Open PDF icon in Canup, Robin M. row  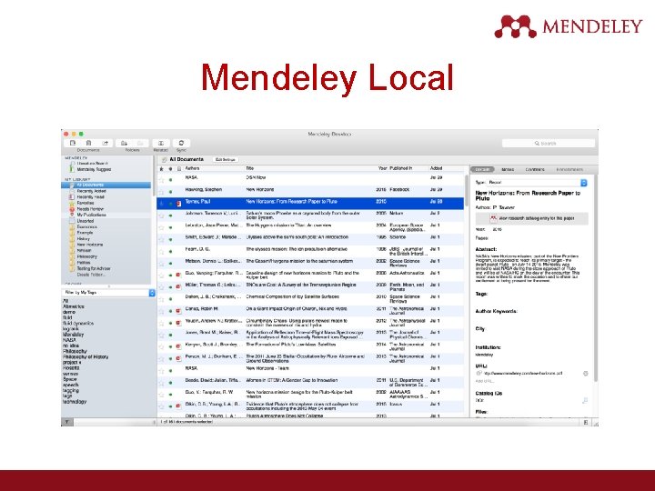click(178, 311)
